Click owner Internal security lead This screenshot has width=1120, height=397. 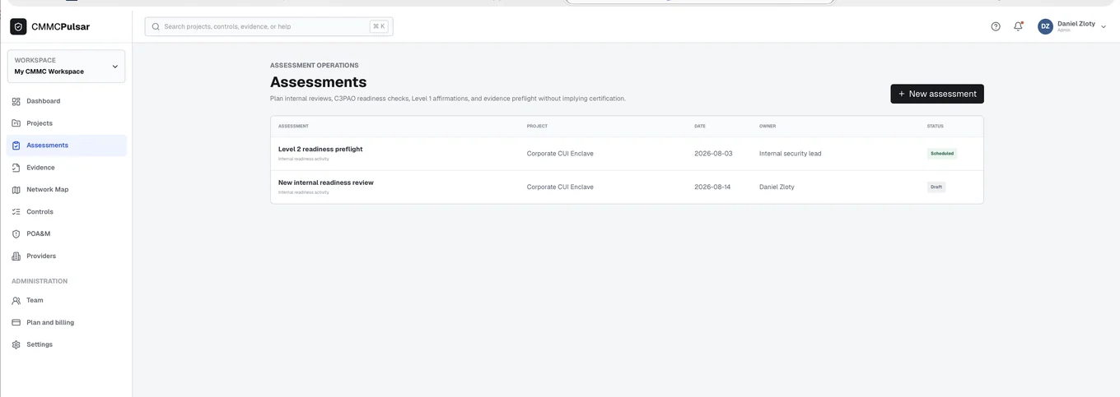click(790, 154)
